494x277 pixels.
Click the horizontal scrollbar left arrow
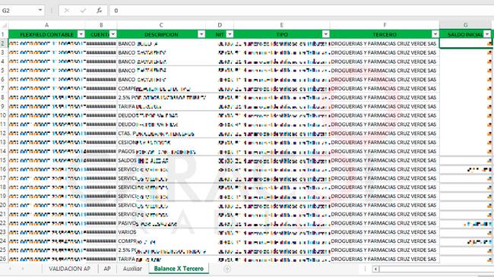point(375,269)
